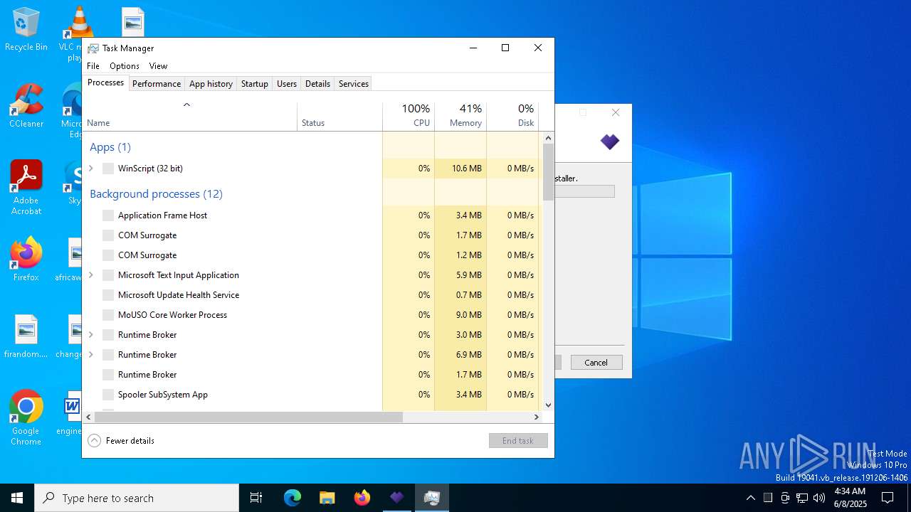Click MoUSO Core Worker Process icon

click(x=108, y=315)
